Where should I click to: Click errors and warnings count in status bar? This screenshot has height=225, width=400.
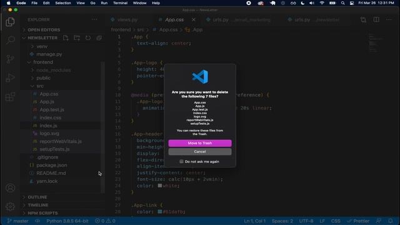pos(105,221)
